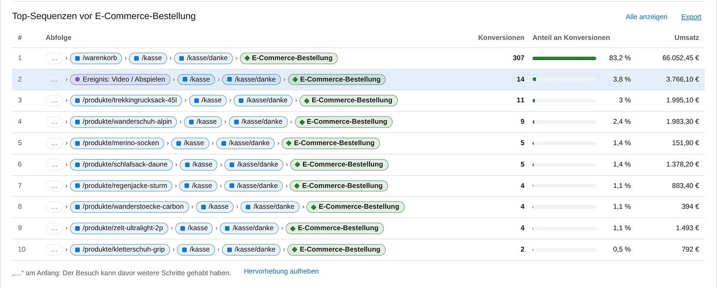Click /kasse/danke chip in the Video / Abspielen row
The image size is (717, 288).
pos(252,79)
